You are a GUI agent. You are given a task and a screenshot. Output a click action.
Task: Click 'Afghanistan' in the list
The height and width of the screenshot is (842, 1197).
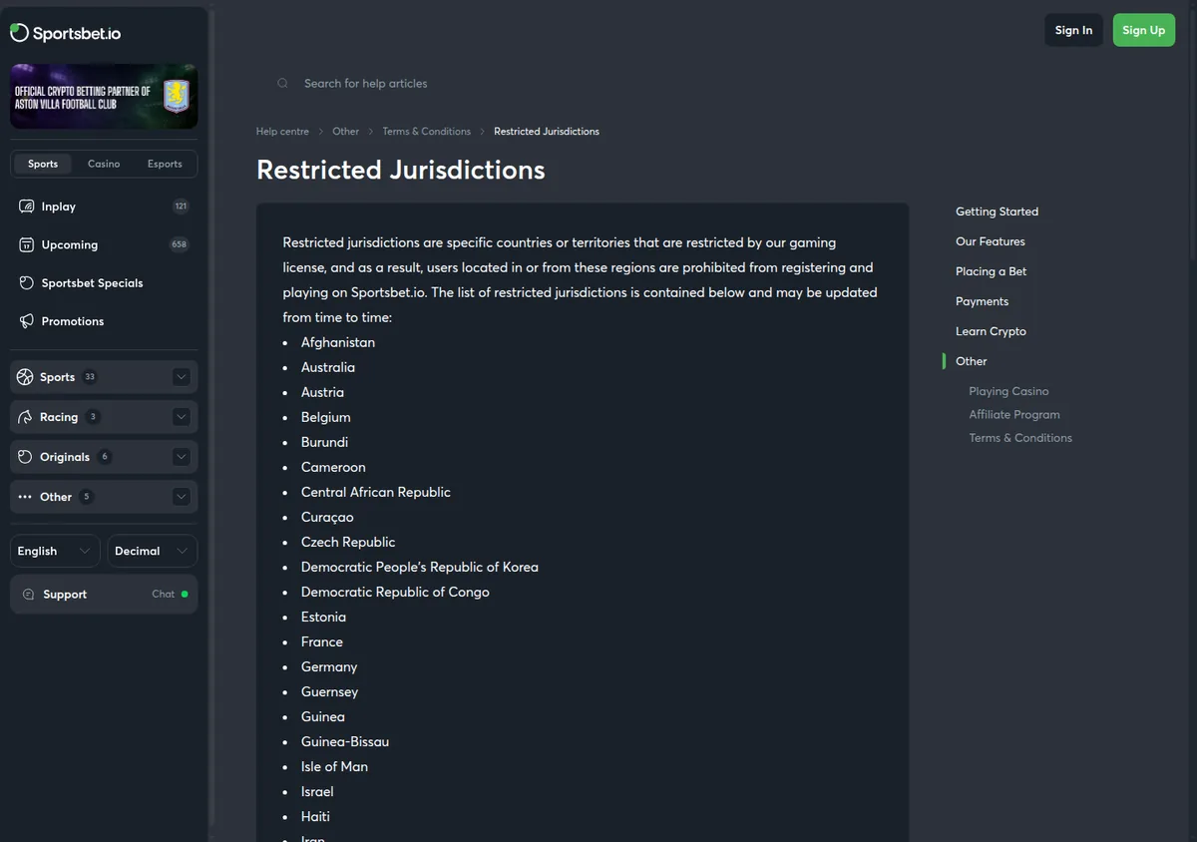pos(338,342)
